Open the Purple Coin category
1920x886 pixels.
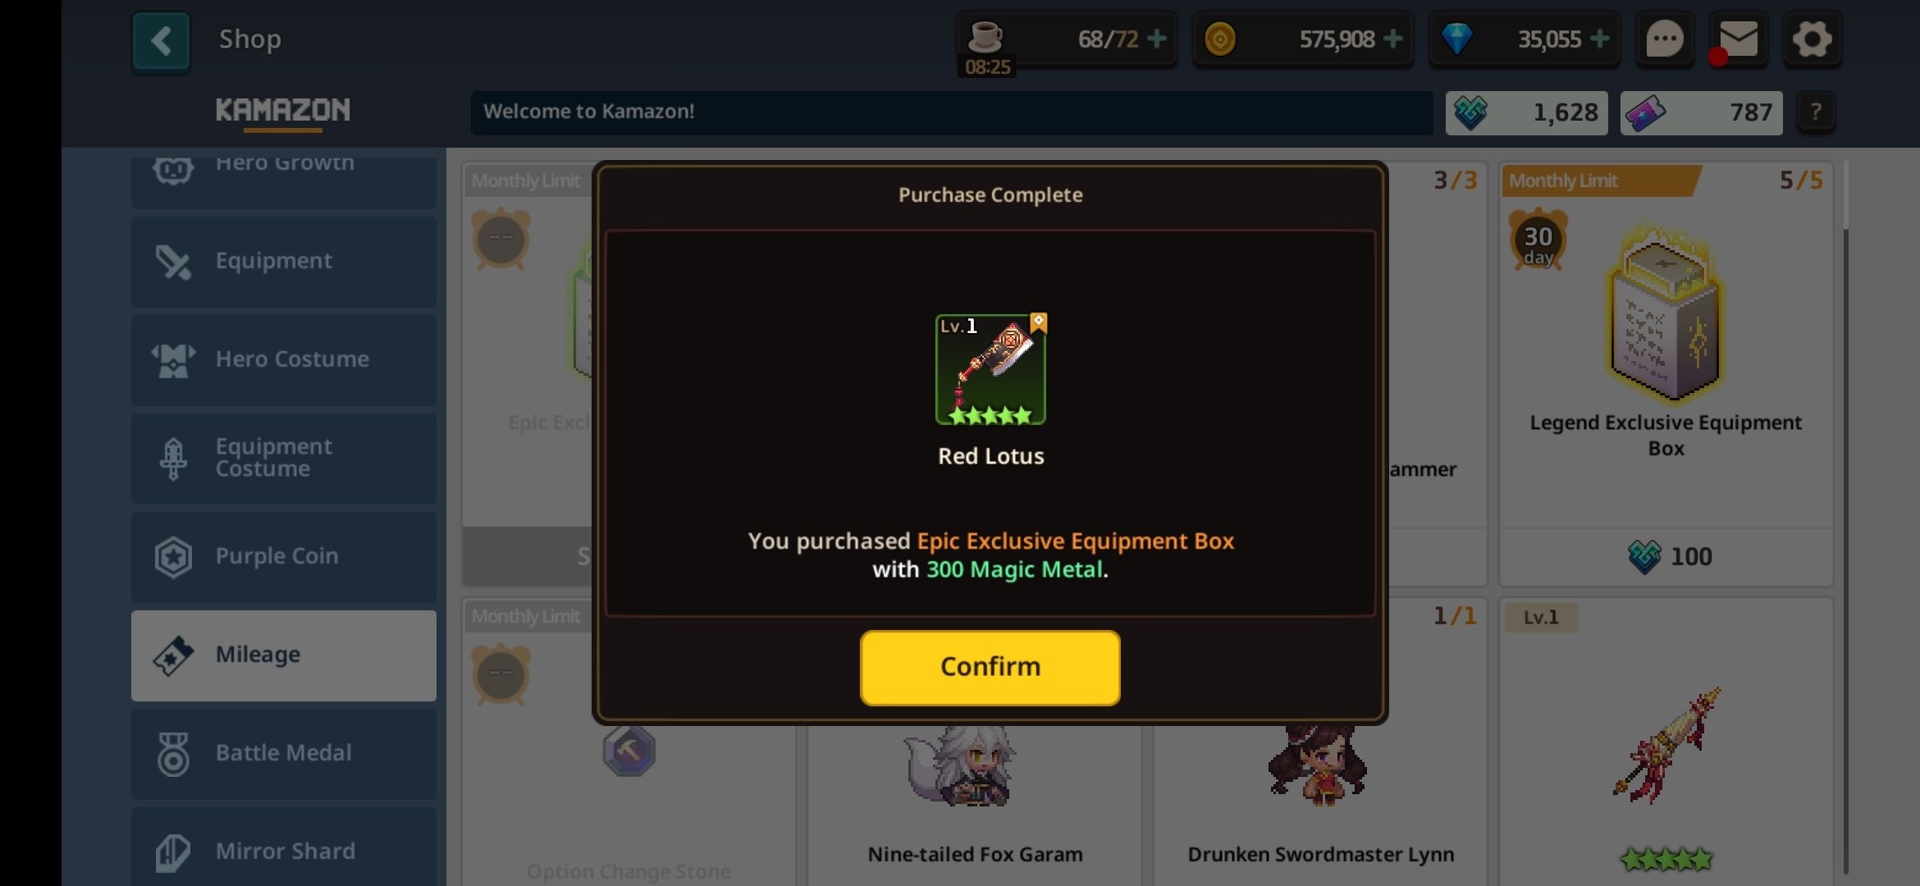284,557
